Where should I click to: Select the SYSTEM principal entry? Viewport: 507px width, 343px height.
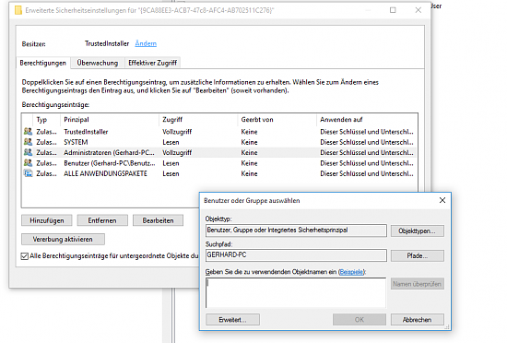[x=76, y=142]
